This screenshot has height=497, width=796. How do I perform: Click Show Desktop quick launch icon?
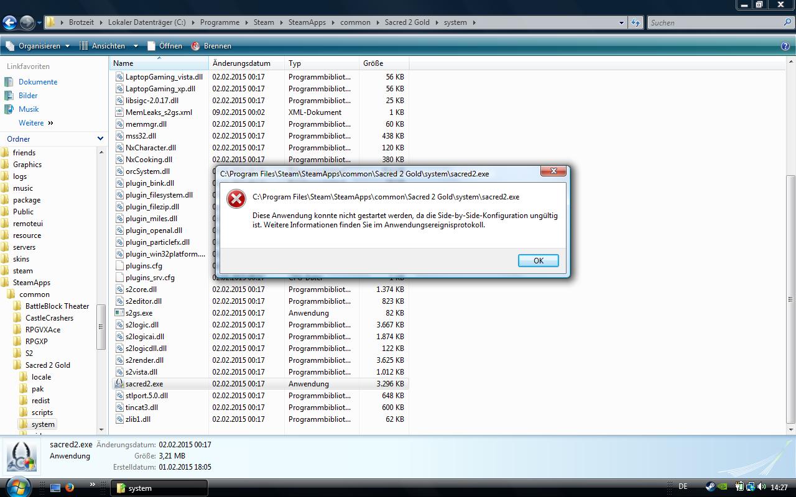[55, 488]
